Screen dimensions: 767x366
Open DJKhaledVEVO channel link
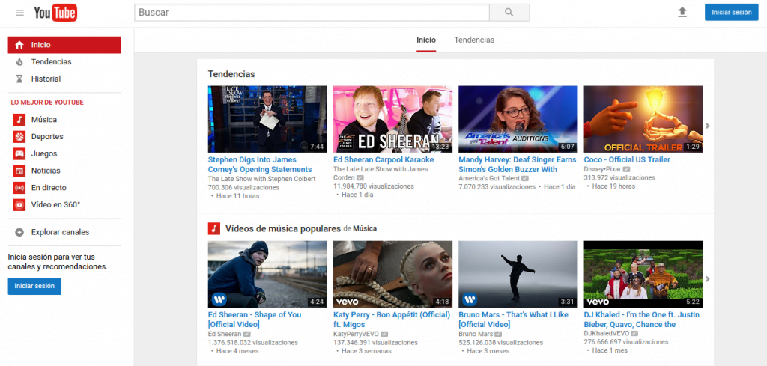click(x=605, y=334)
